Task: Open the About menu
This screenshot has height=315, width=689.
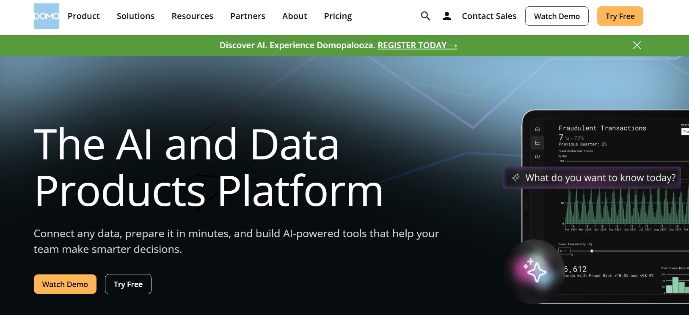Action: click(x=295, y=16)
